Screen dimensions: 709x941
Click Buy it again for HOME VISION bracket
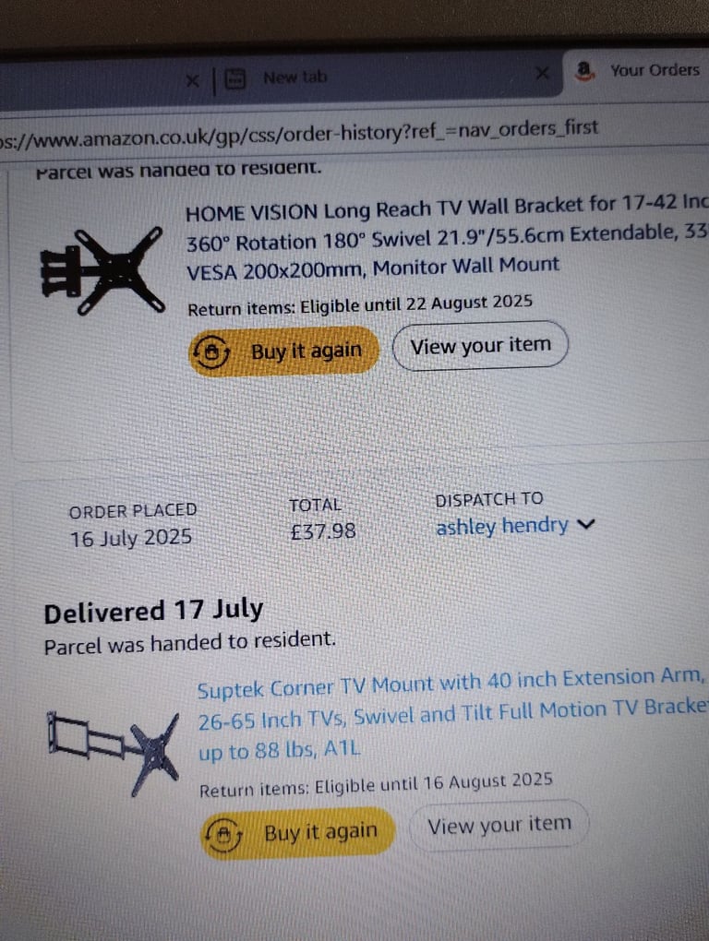(284, 351)
